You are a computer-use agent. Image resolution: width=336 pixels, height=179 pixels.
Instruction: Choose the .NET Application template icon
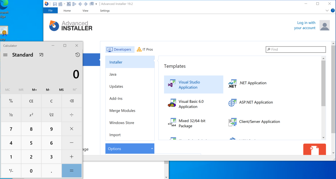click(x=232, y=83)
